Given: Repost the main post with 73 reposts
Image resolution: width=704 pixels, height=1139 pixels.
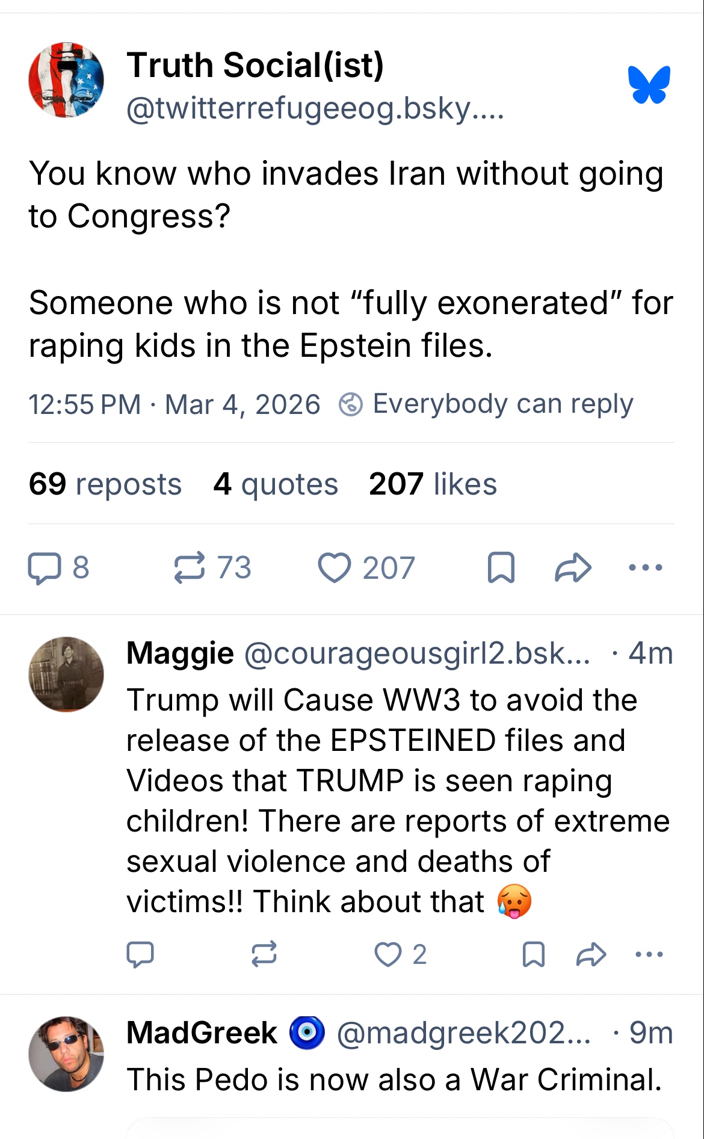Looking at the screenshot, I should 190,568.
